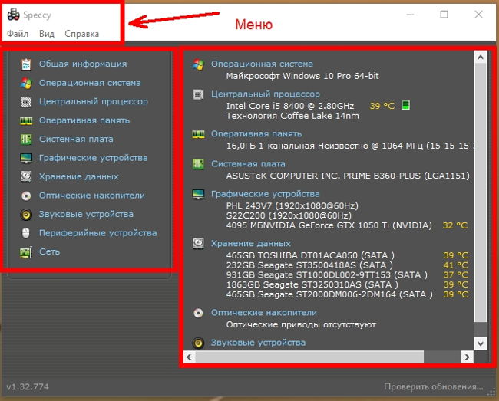This screenshot has width=499, height=401.
Task: Click monitor icon in summary panel
Action: (198, 194)
